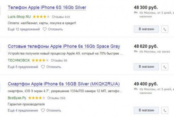Click the phone icon for Luck-Shop.RU offer
Viewport: 174px width, 116px height.
[165, 29]
